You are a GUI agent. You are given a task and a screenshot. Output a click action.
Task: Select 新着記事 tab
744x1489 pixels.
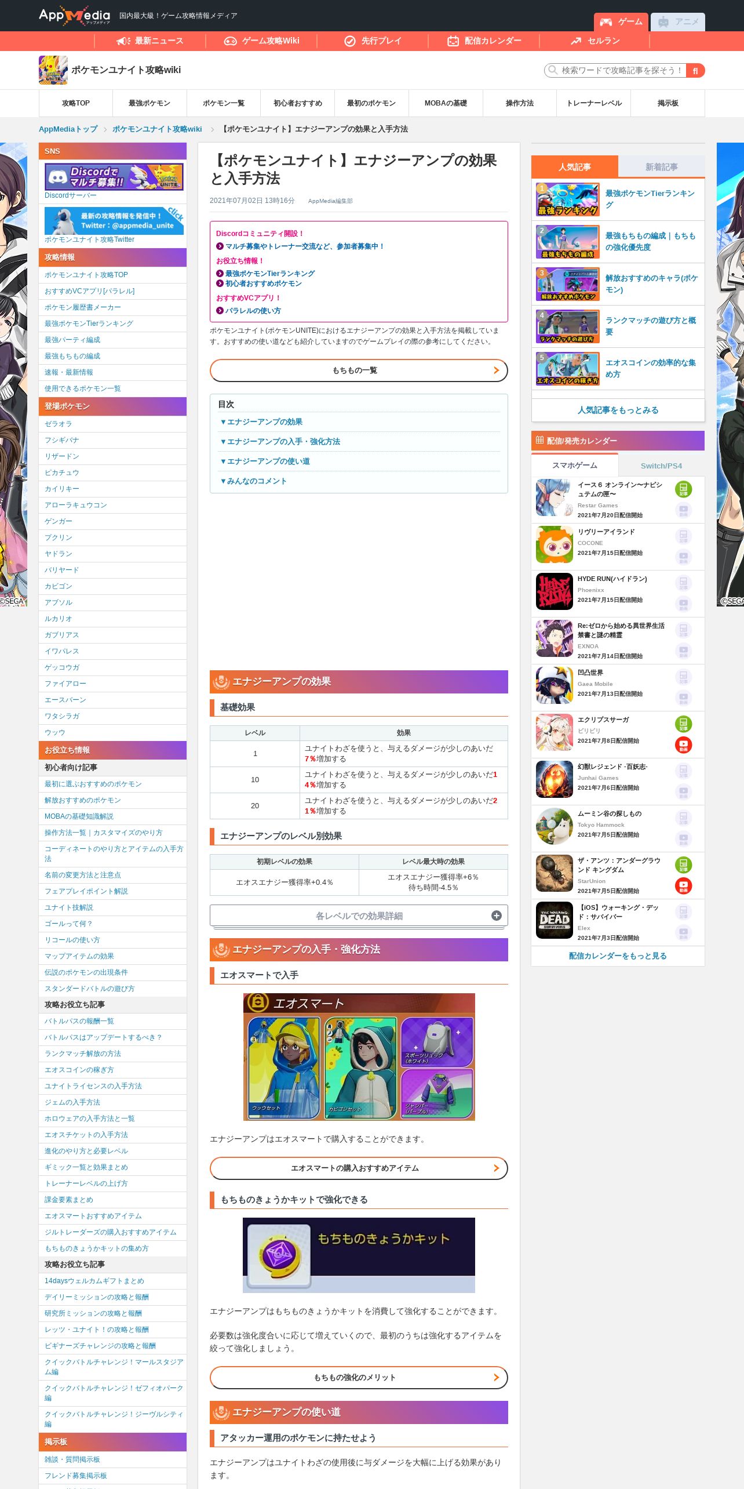[662, 167]
